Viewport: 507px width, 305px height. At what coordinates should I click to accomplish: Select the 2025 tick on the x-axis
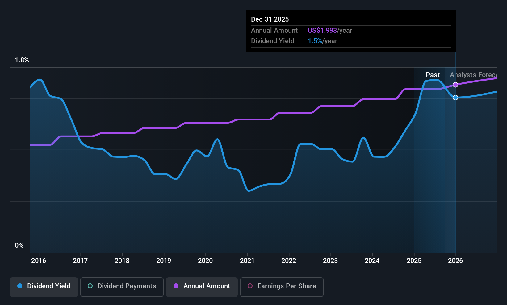(x=414, y=261)
